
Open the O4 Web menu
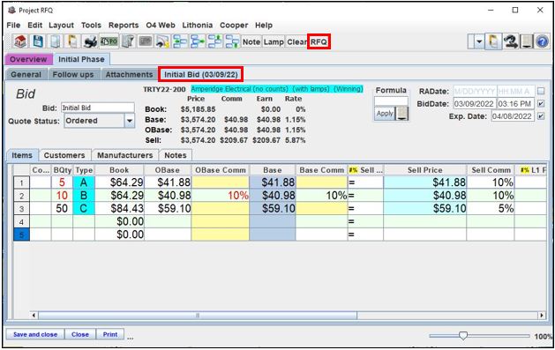pyautogui.click(x=161, y=25)
